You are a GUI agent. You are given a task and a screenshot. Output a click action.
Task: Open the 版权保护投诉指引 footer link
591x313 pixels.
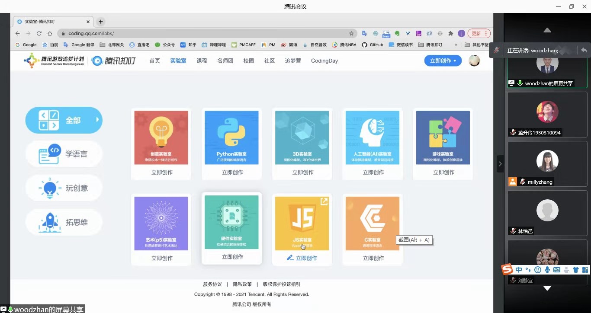click(282, 284)
